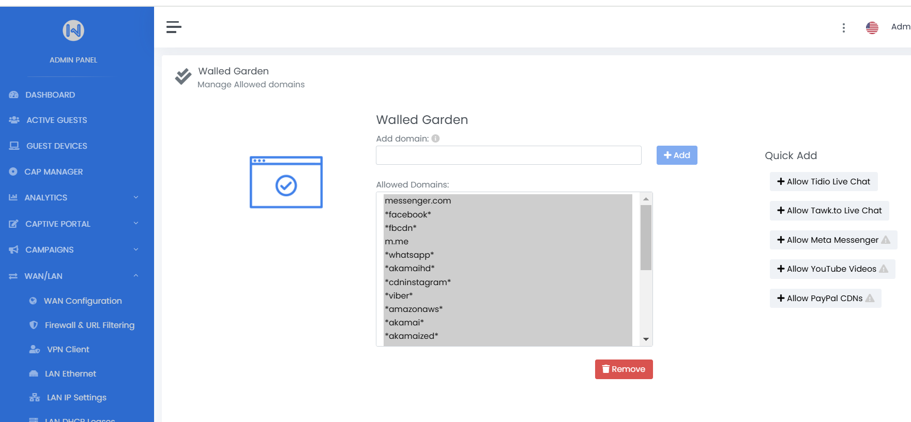Click the info icon beside Add domain

(435, 138)
